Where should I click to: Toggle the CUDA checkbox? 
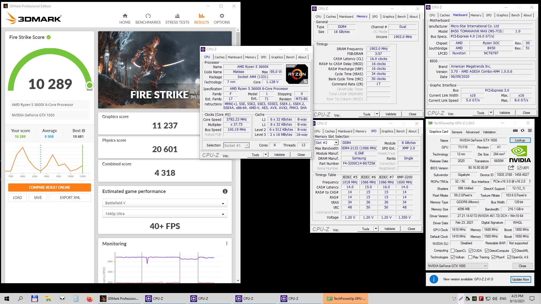(x=471, y=251)
